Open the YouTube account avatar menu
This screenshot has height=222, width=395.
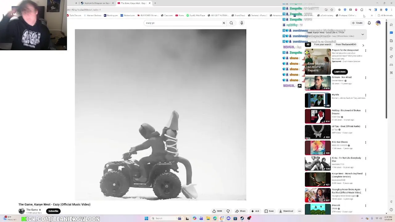click(x=378, y=23)
